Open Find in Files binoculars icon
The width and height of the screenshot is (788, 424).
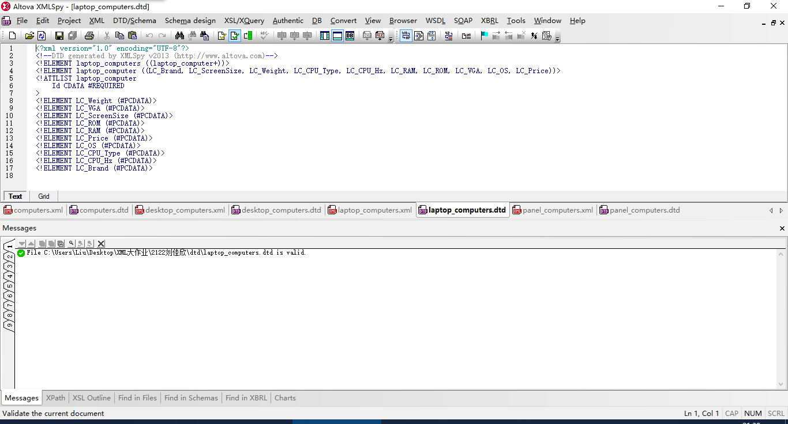(204, 36)
